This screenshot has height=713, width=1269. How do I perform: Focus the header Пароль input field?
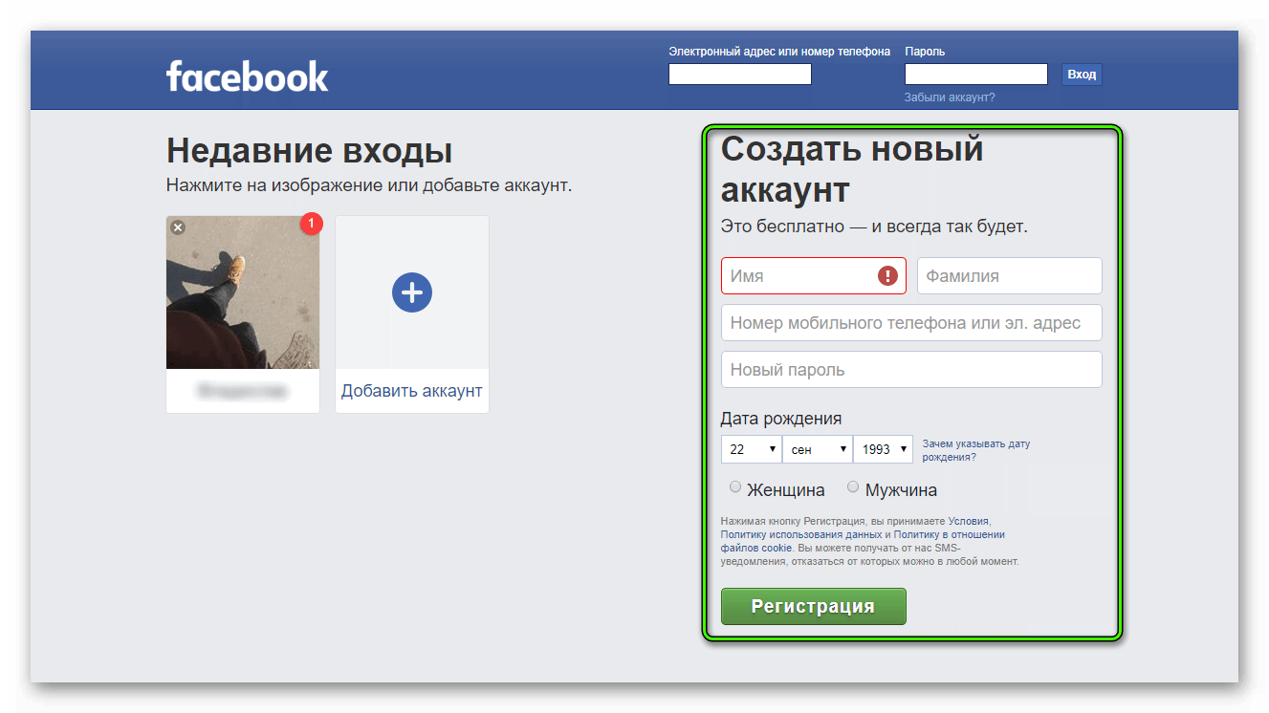[976, 75]
